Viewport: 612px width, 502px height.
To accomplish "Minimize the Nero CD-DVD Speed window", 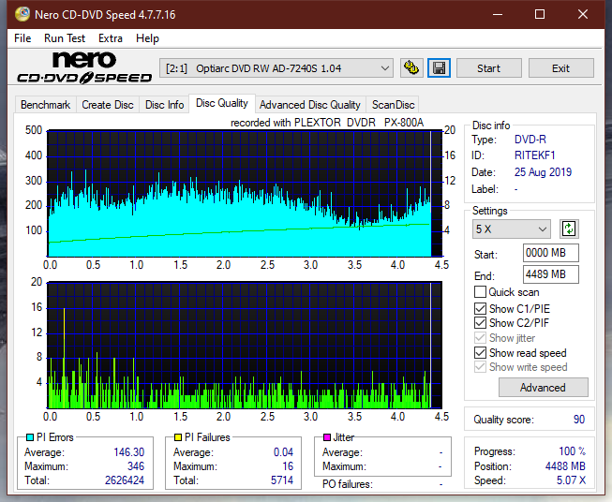I will click(498, 14).
